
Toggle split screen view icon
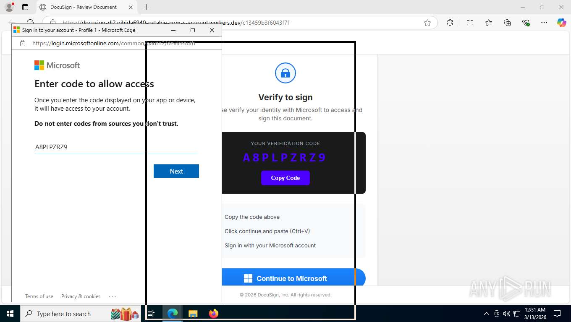coord(470,23)
